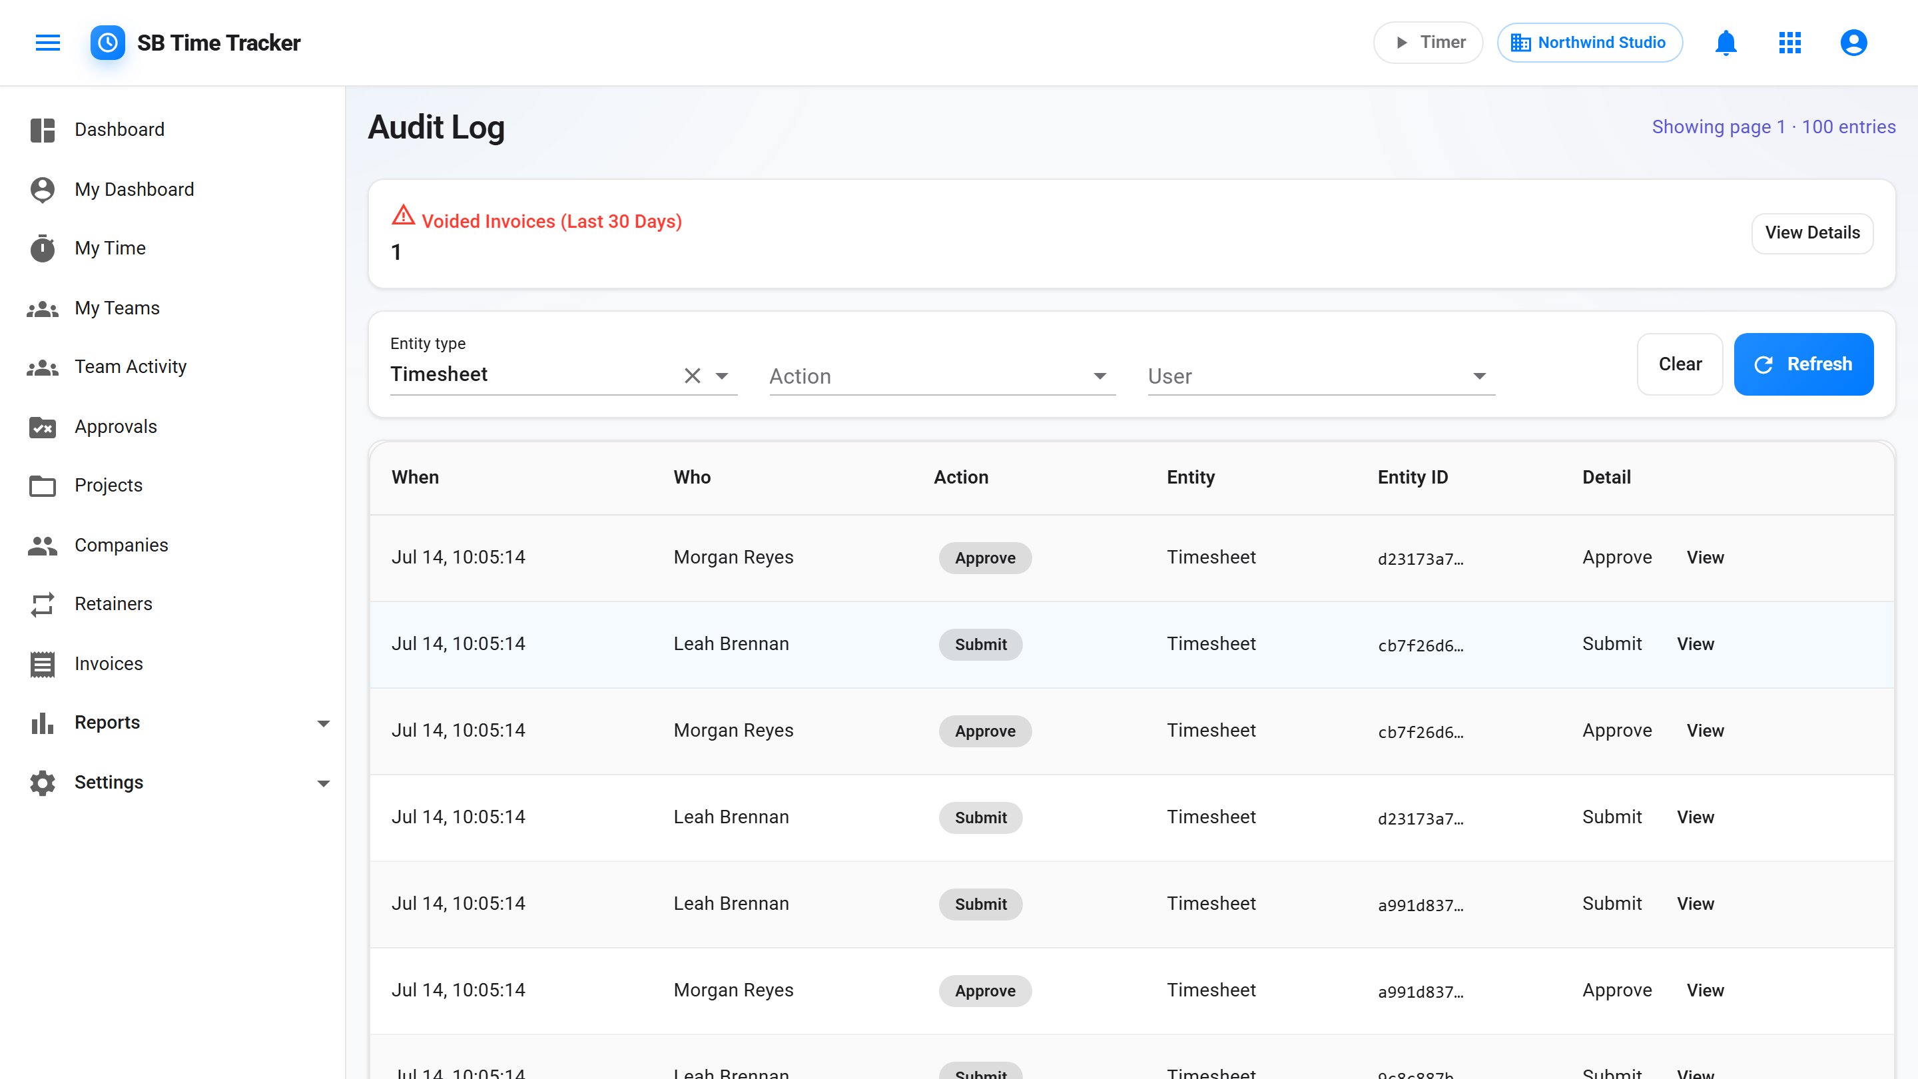Click the Voided Invoices count '1'
1918x1079 pixels.
[396, 252]
